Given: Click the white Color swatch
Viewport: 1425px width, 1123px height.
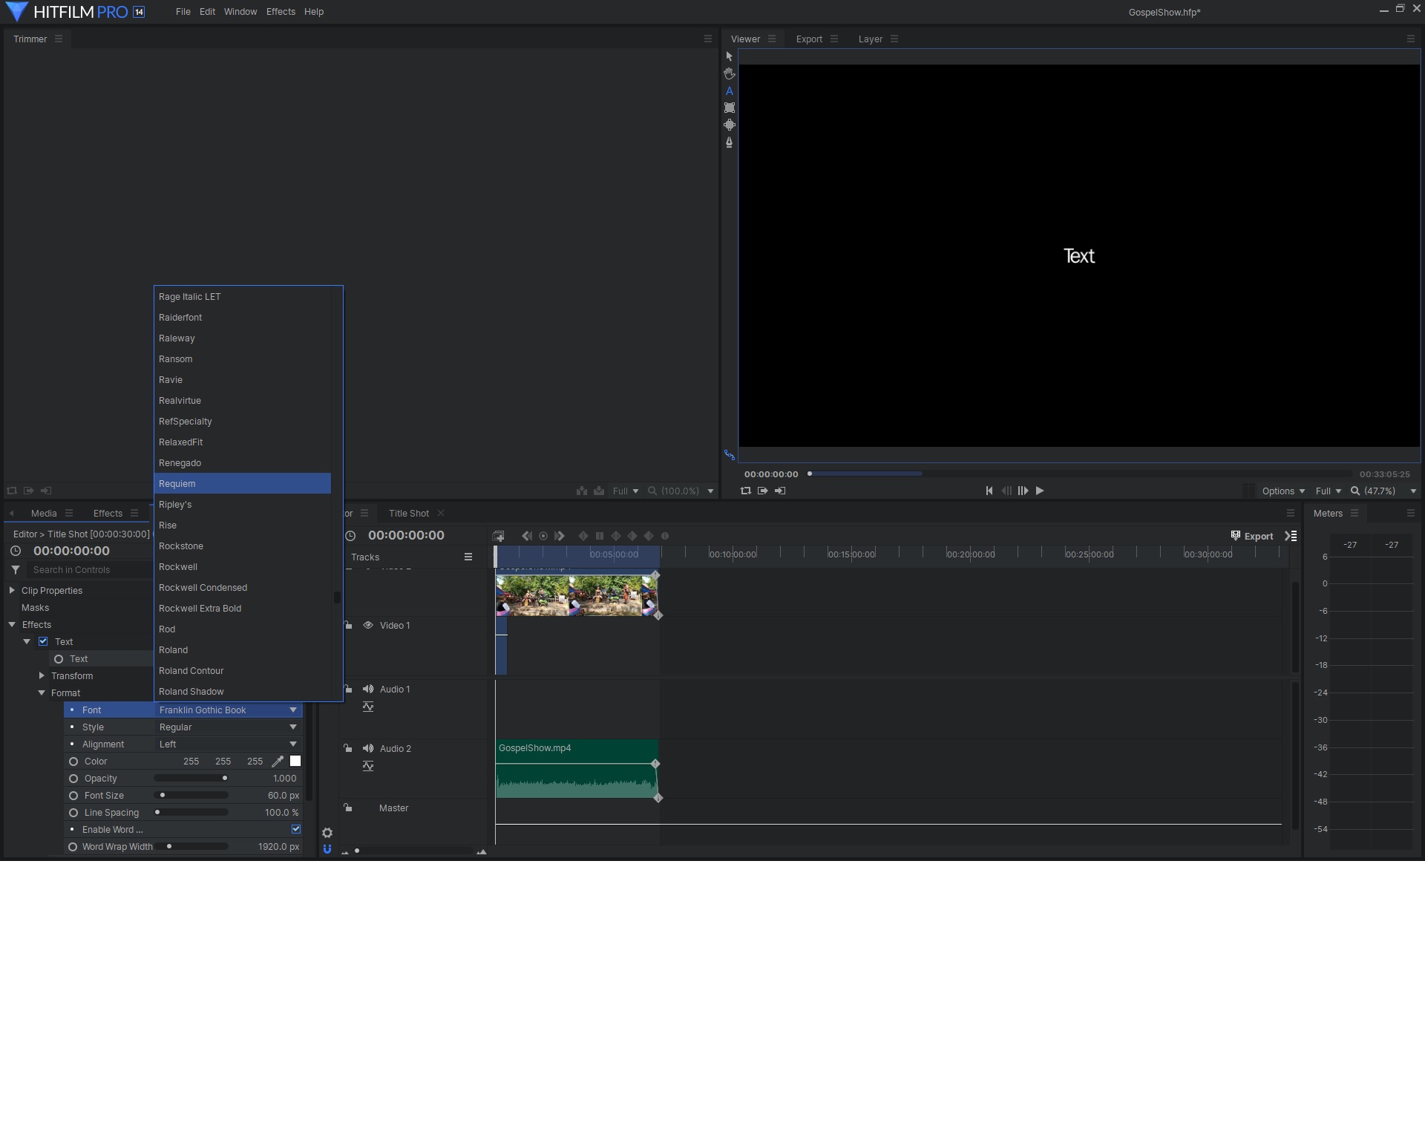Looking at the screenshot, I should tap(295, 762).
